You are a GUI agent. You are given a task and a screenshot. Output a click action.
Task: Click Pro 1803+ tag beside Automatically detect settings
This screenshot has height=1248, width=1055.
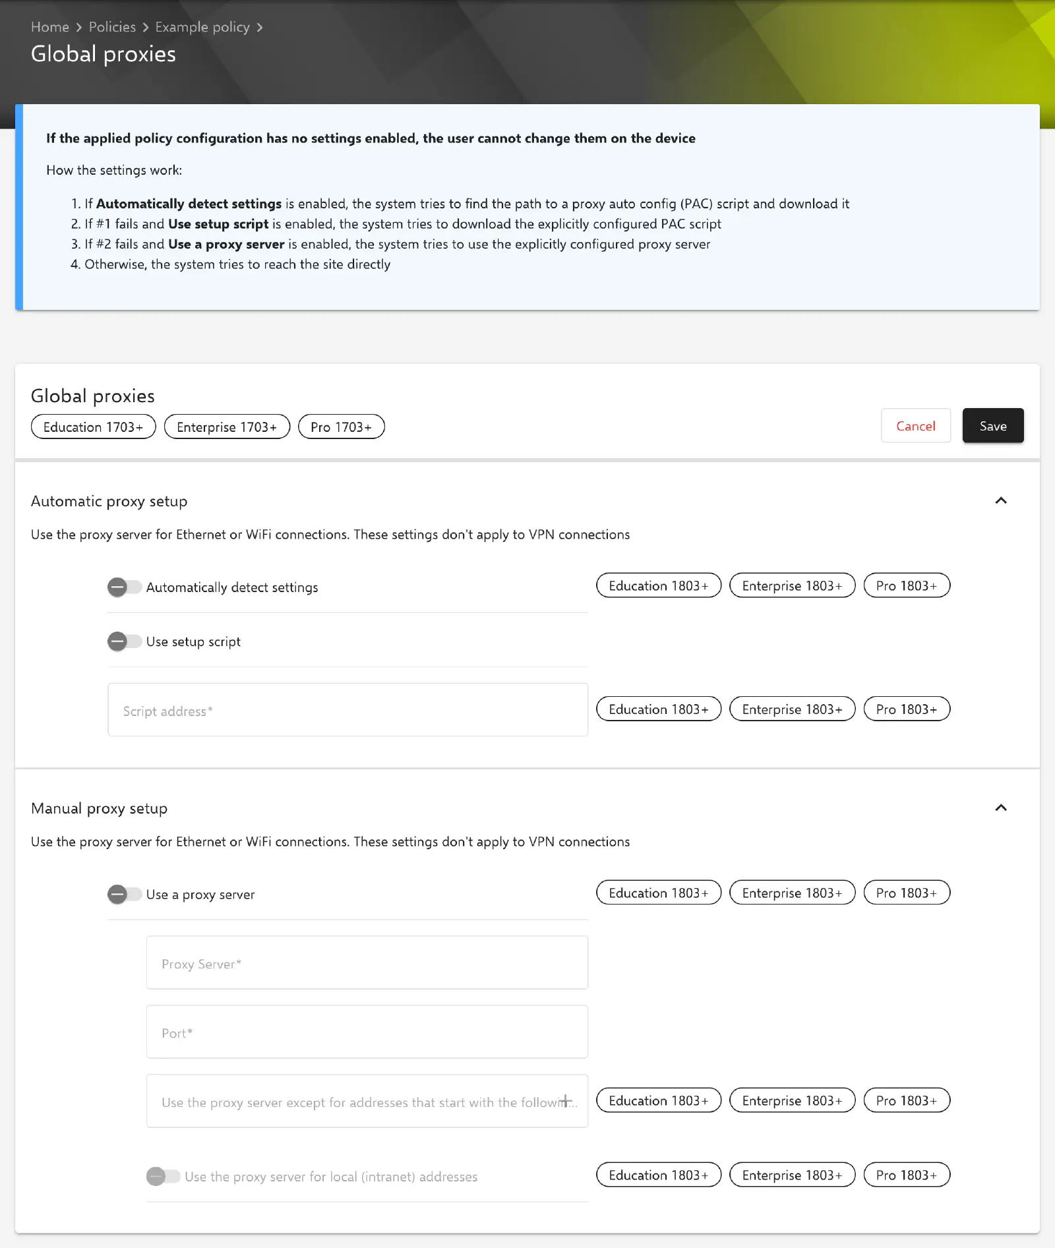(x=907, y=585)
